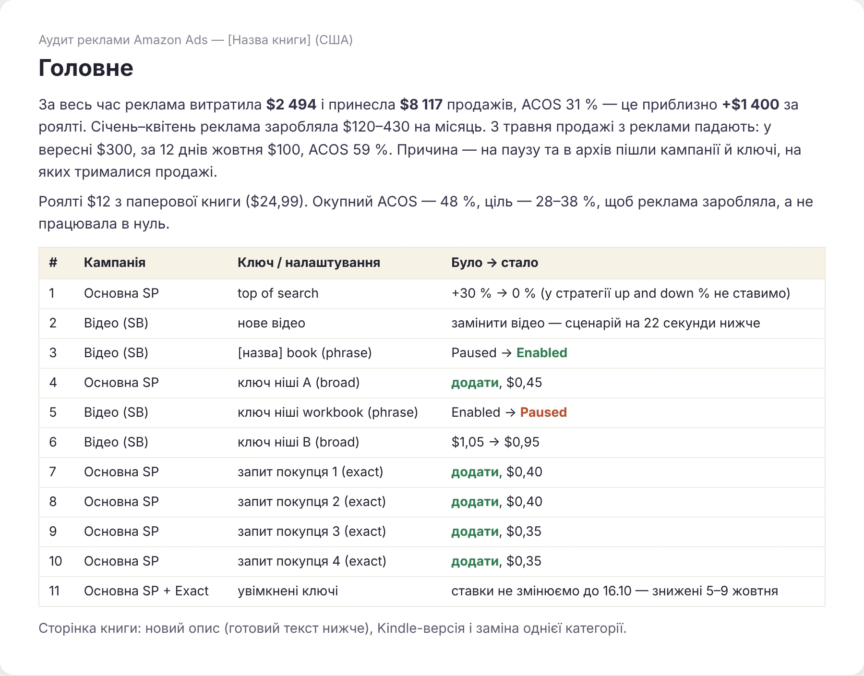The image size is (864, 676).
Task: Click the bold "$2 494" spend figure
Action: pos(291,104)
